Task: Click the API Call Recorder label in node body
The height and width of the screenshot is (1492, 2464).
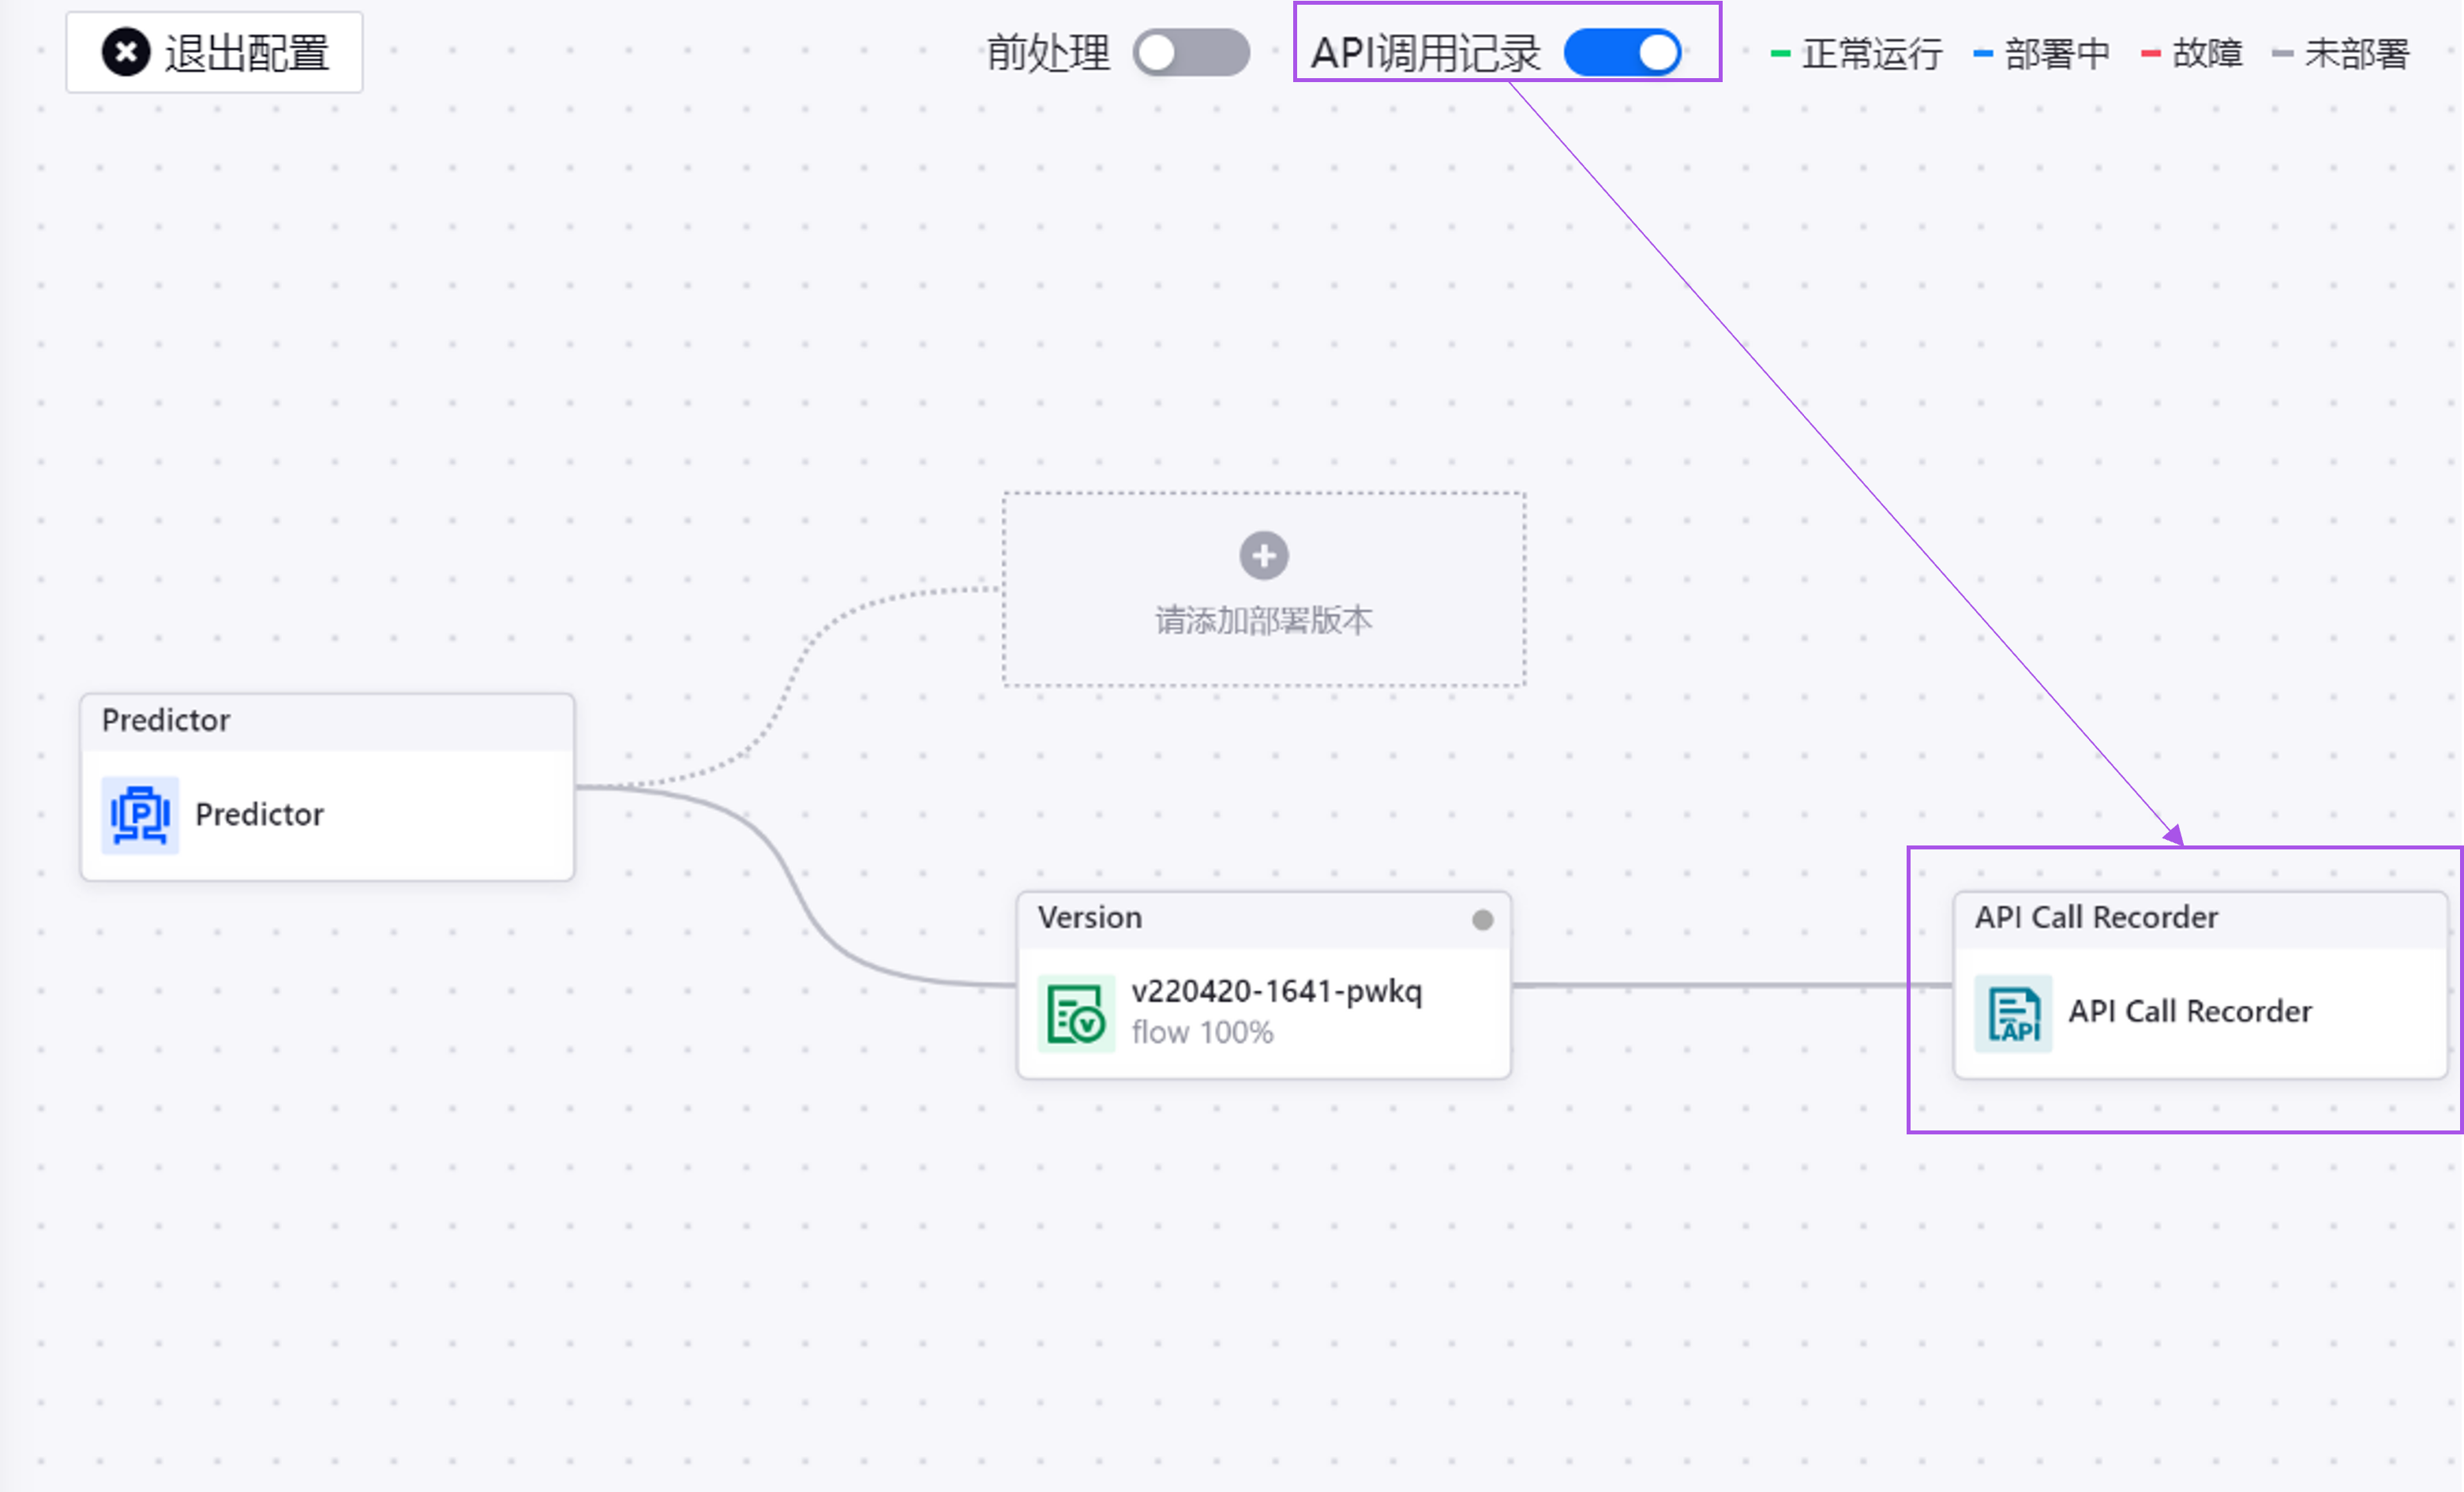Action: pos(2190,1011)
